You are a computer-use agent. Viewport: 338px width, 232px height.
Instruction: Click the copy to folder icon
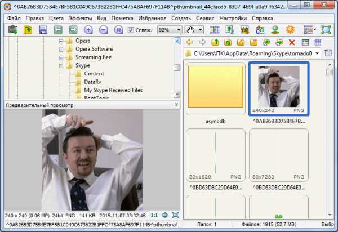pyautogui.click(x=266, y=42)
